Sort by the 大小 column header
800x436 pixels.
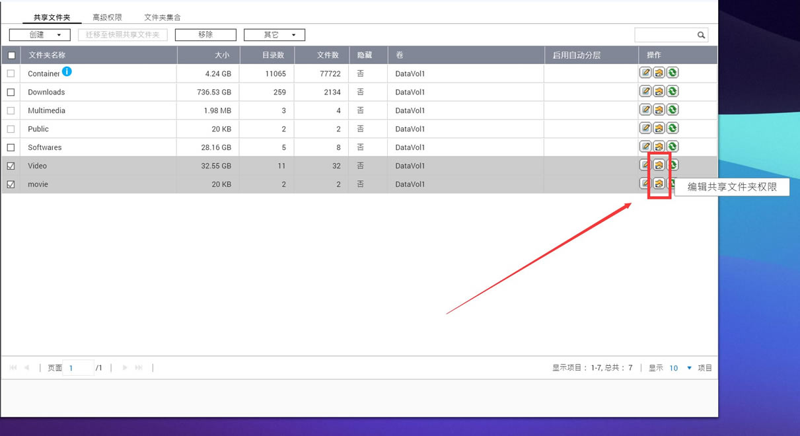[209, 55]
